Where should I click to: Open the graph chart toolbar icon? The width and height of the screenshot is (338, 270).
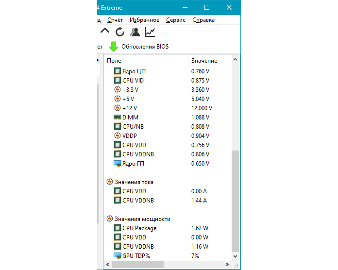[x=150, y=32]
